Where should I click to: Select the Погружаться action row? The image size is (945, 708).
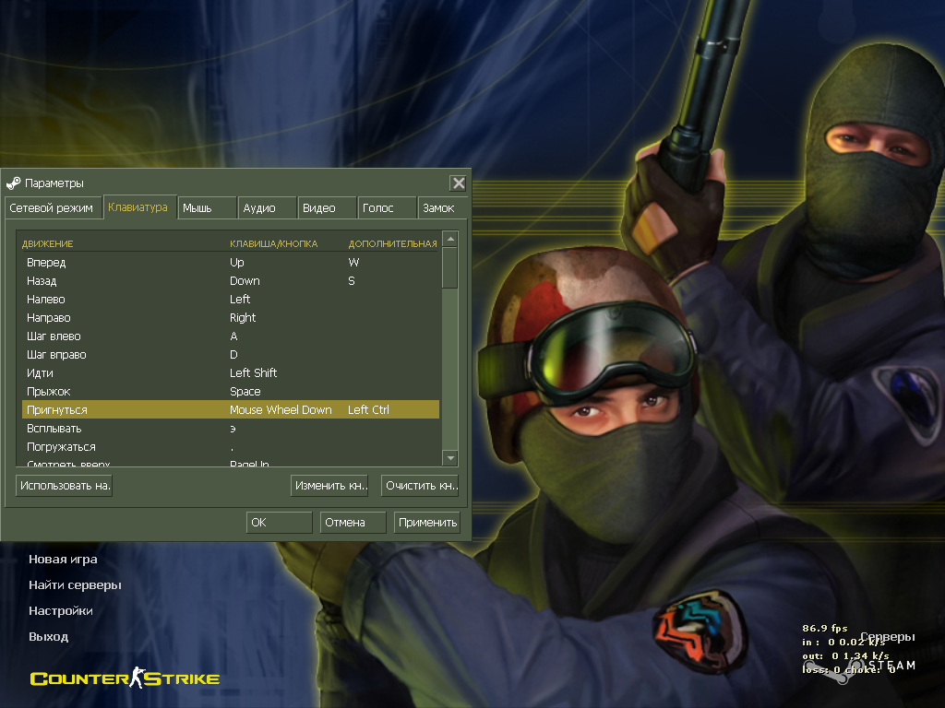[x=230, y=447]
